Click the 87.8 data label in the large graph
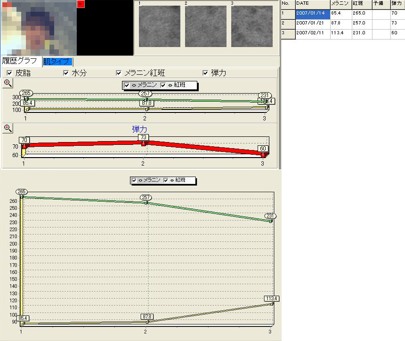Viewport: 405px width, 341px height. (147, 317)
